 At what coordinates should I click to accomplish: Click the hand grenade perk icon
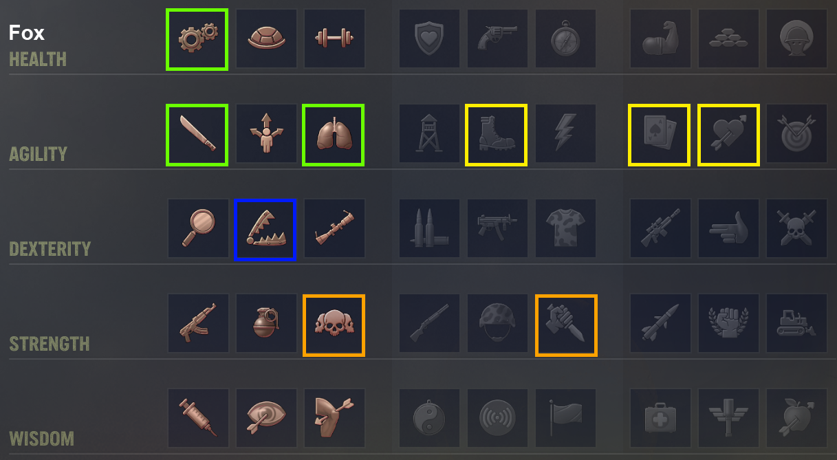point(266,323)
